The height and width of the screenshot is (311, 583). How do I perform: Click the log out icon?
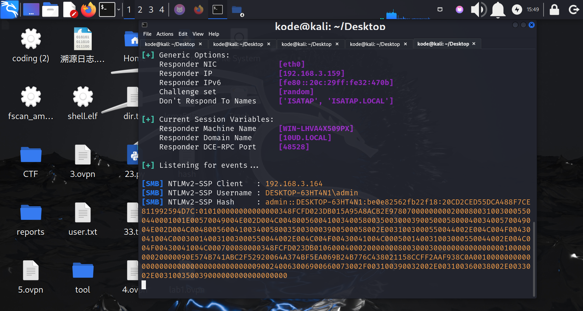click(574, 10)
